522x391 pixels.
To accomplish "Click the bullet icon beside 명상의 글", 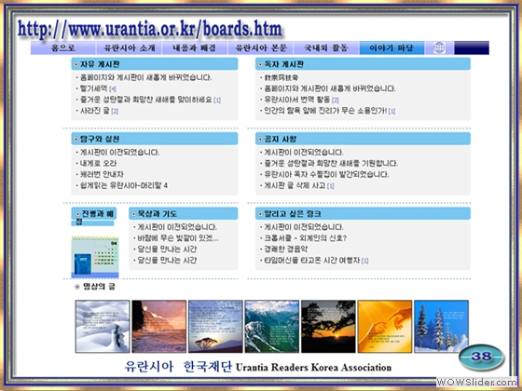I will 77,287.
